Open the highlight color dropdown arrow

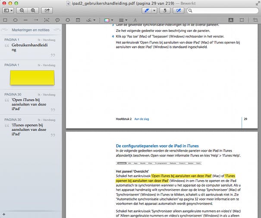tap(154, 11)
